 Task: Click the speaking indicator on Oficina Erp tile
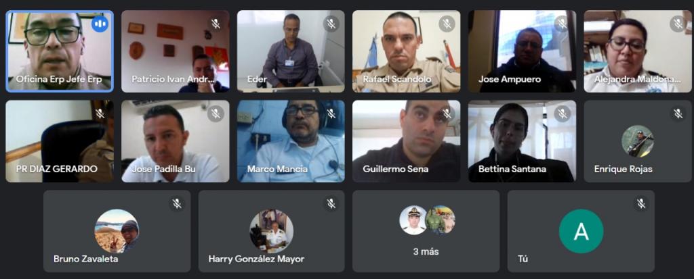tap(100, 24)
